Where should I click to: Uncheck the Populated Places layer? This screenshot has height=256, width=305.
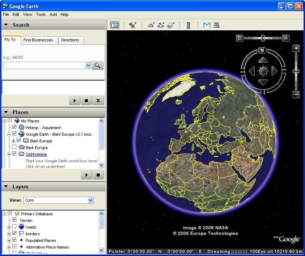[x=14, y=240]
